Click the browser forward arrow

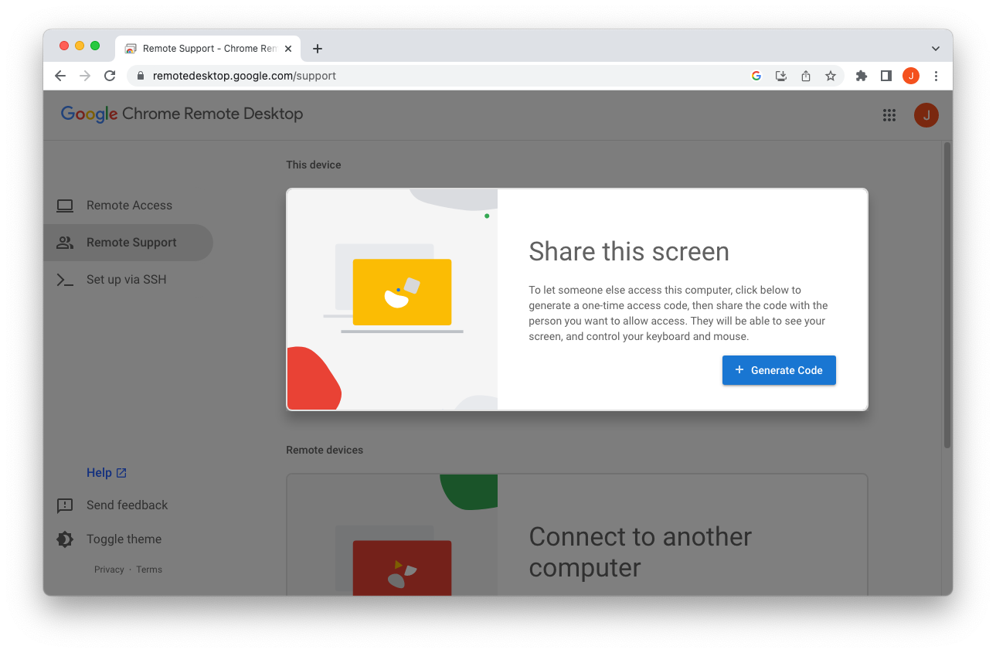pos(85,76)
